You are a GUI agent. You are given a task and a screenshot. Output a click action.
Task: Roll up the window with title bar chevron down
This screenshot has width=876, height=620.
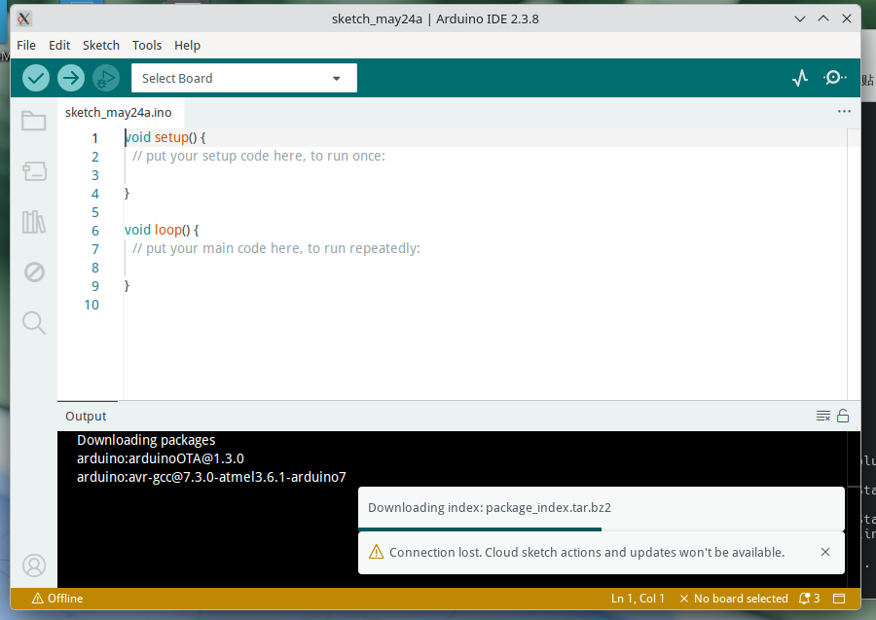coord(800,19)
